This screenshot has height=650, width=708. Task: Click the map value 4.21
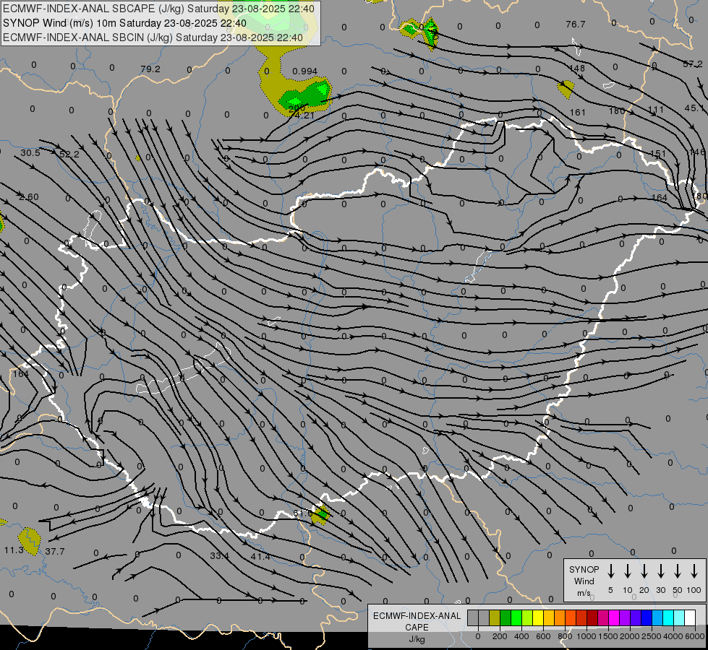(304, 115)
